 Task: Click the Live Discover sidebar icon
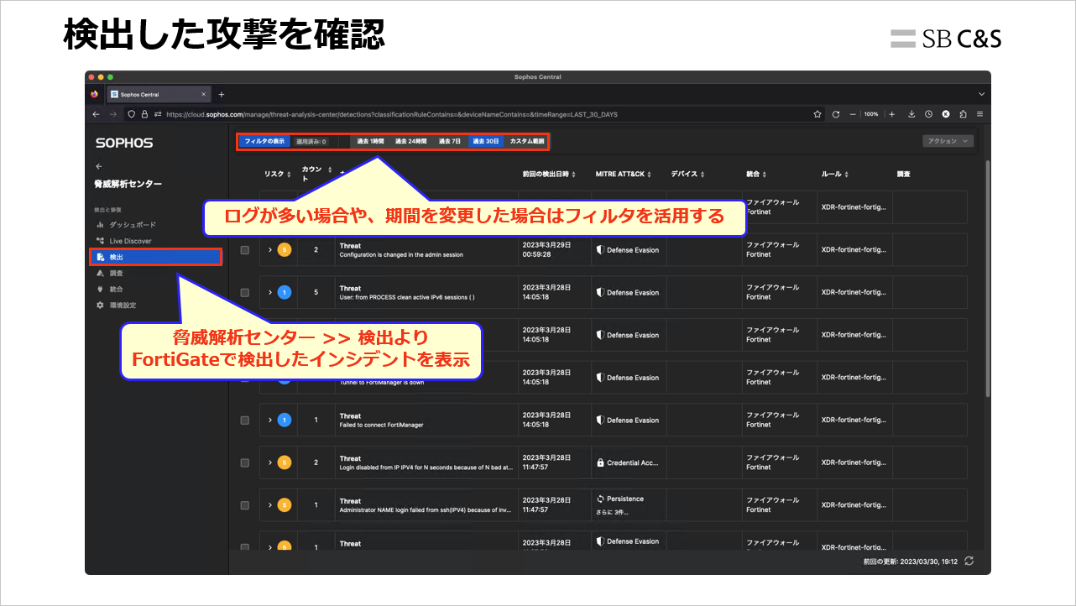pos(100,241)
